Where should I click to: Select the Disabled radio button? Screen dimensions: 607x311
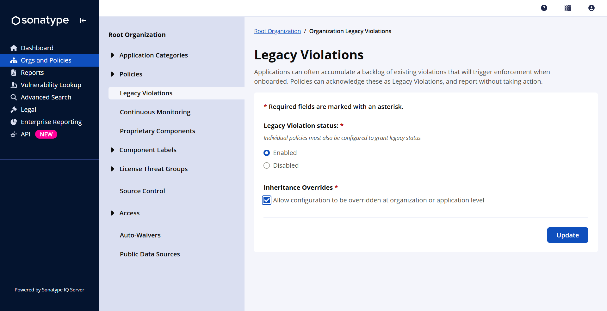(267, 165)
